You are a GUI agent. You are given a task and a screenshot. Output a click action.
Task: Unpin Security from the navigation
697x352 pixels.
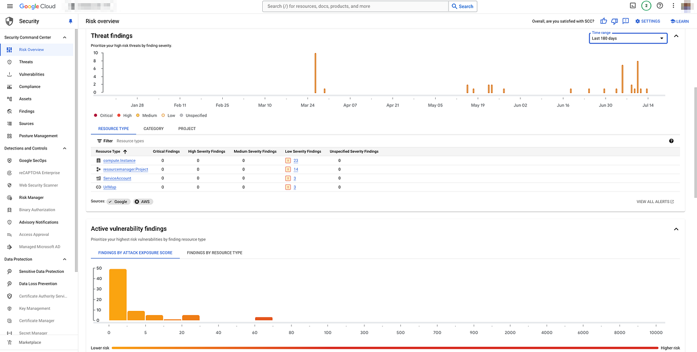click(70, 21)
